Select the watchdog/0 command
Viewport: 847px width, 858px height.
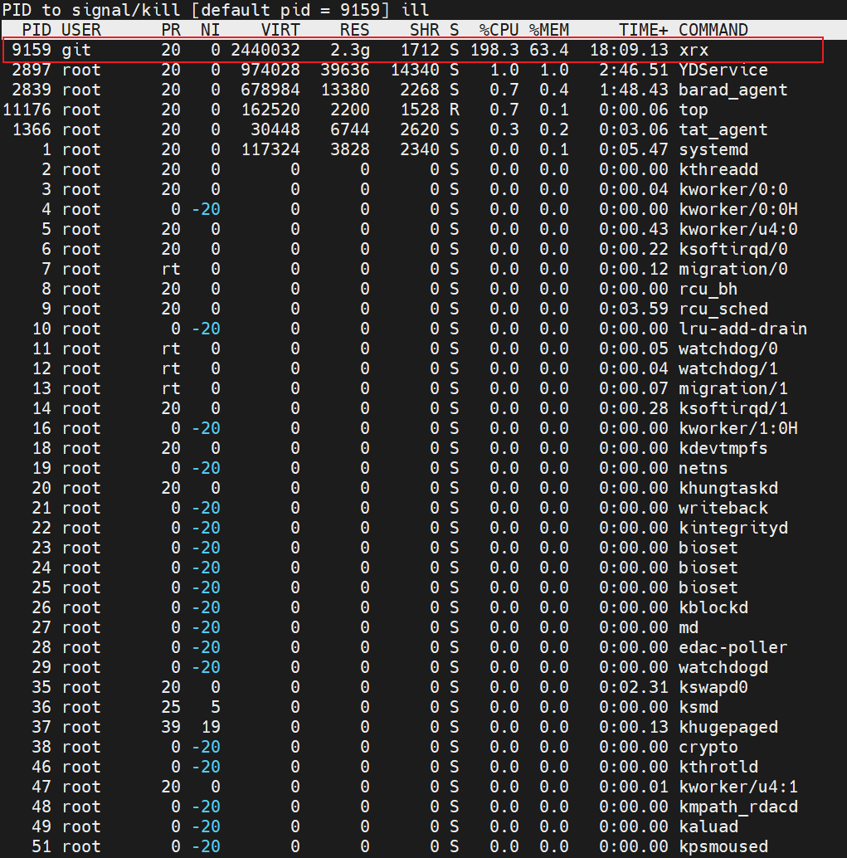coord(728,349)
